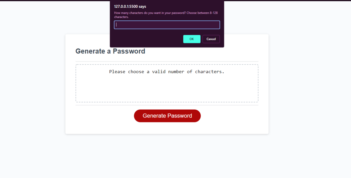351x178 pixels.
Task: Click the blue-outlined input inside the dialog
Action: click(167, 25)
